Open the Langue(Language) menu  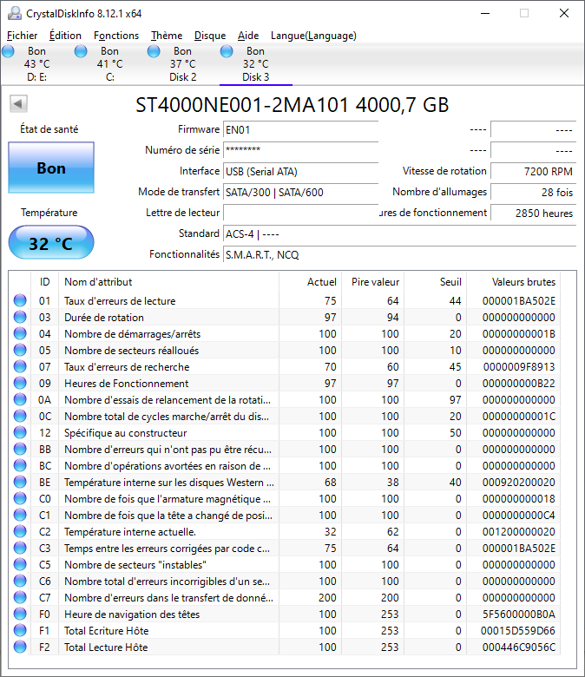[313, 36]
